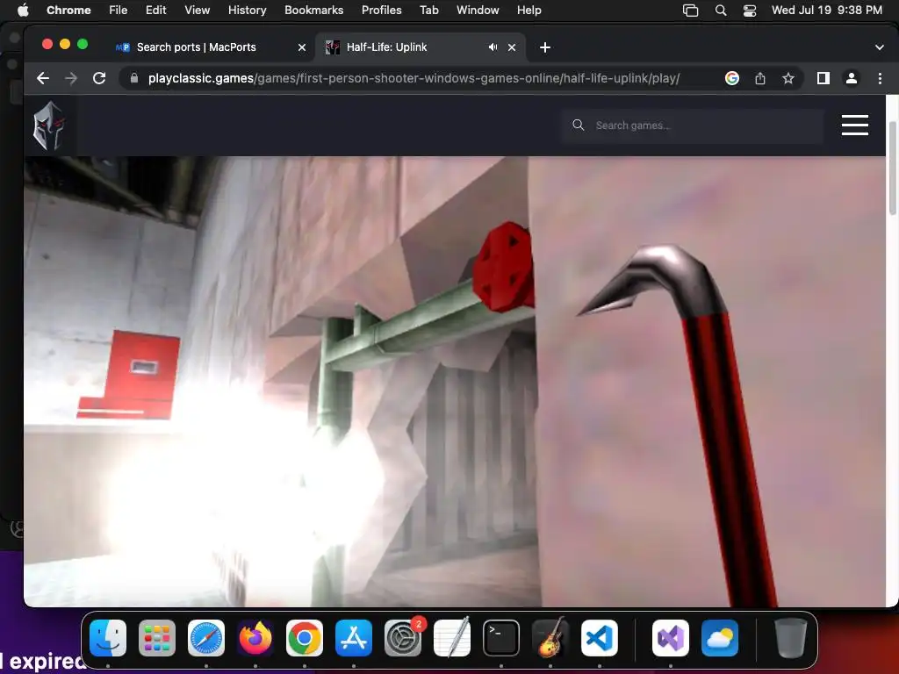The height and width of the screenshot is (674, 899).
Task: Bookmark this page with star icon
Action: tap(788, 78)
